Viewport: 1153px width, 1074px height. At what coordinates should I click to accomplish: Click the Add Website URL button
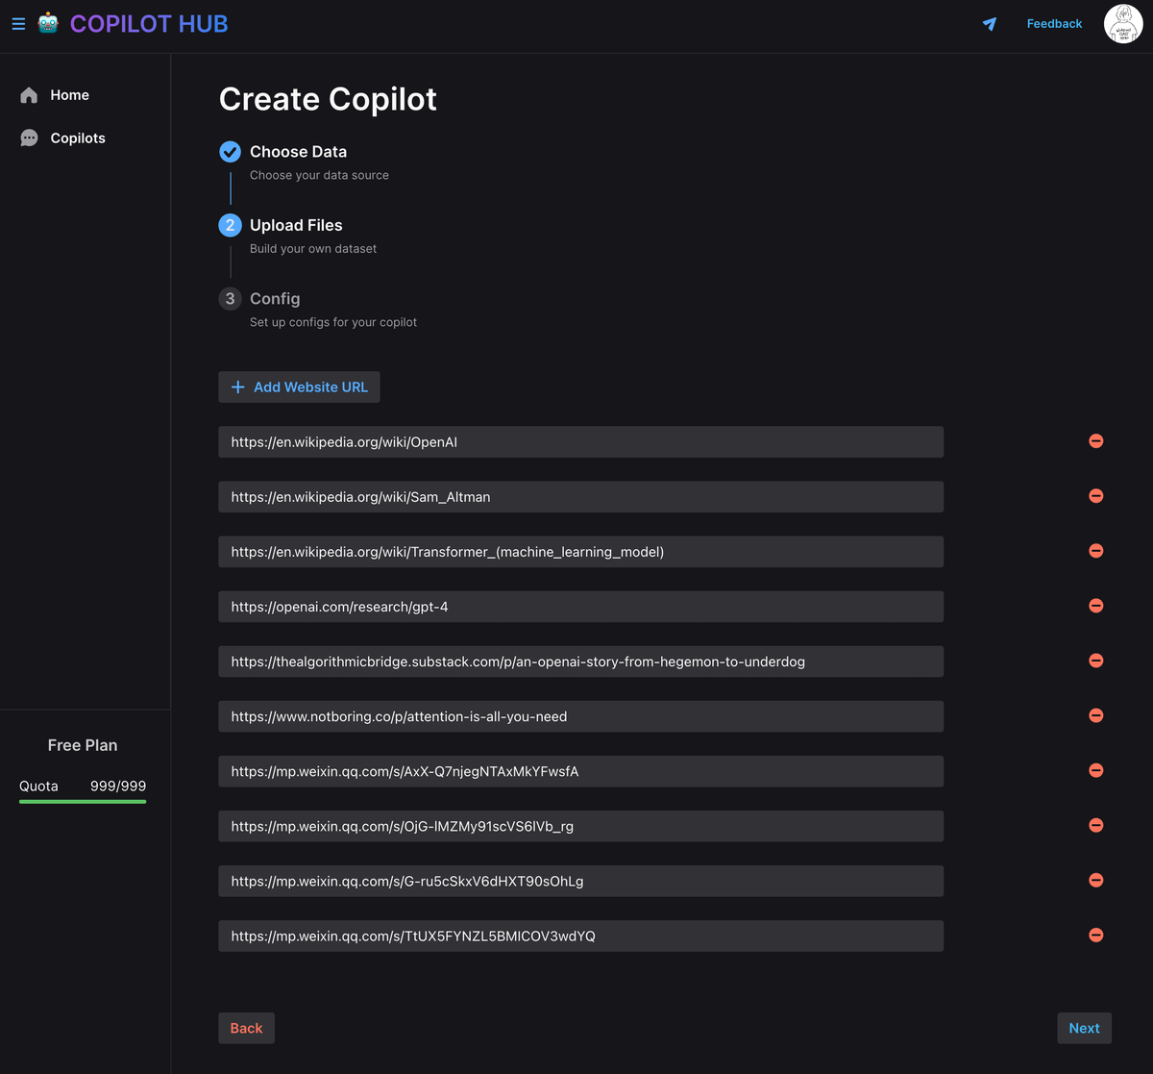point(299,387)
